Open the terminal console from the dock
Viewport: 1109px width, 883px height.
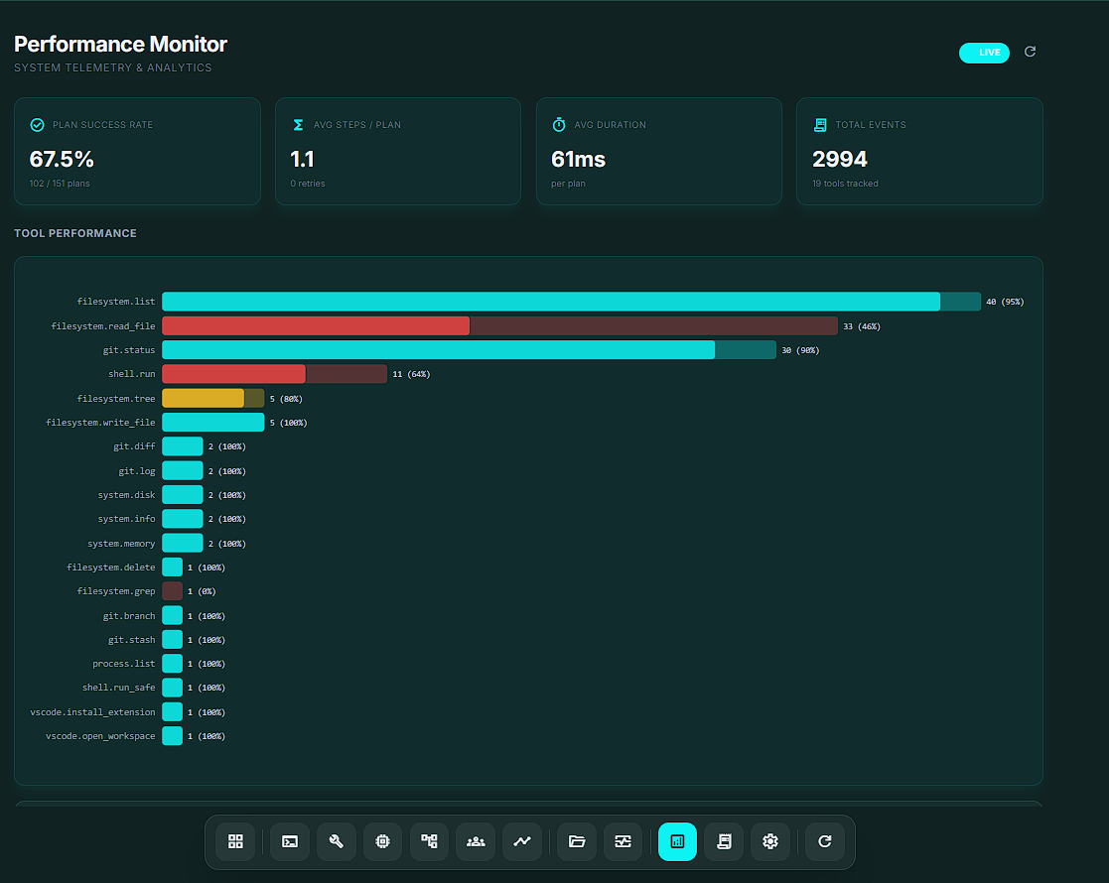point(290,841)
